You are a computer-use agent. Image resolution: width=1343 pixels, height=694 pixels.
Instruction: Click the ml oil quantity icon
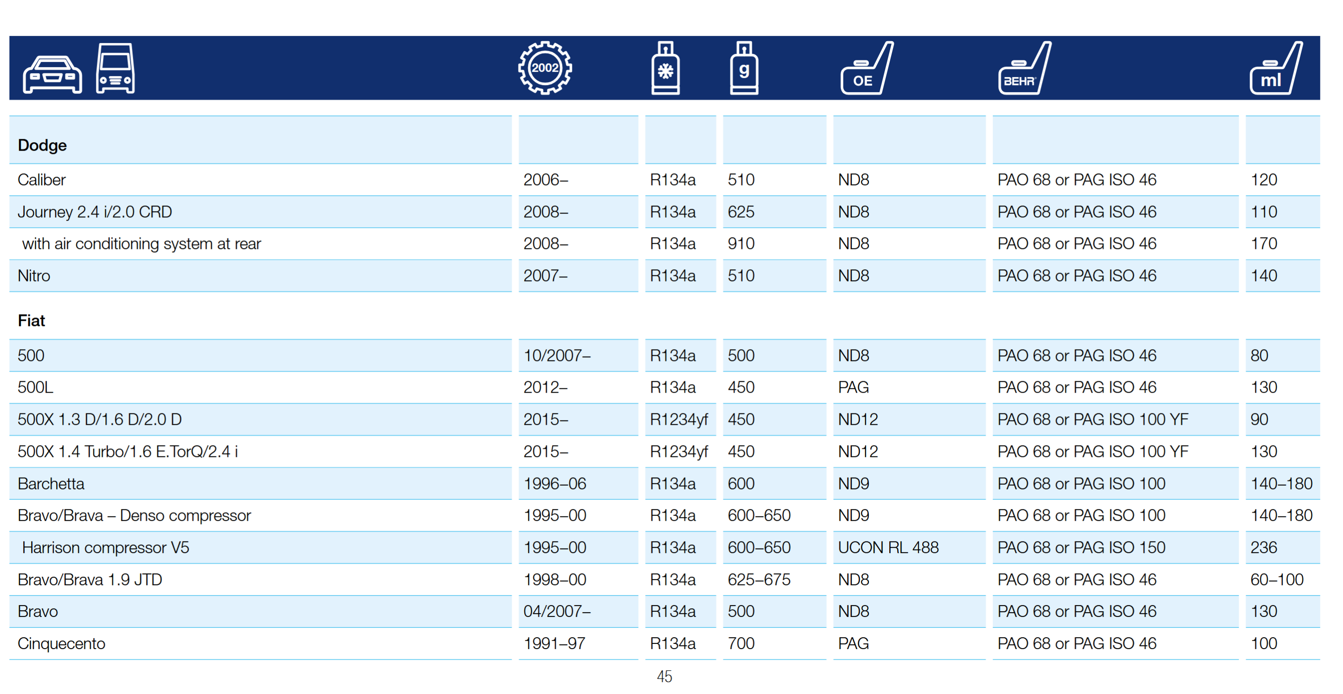tap(1276, 68)
